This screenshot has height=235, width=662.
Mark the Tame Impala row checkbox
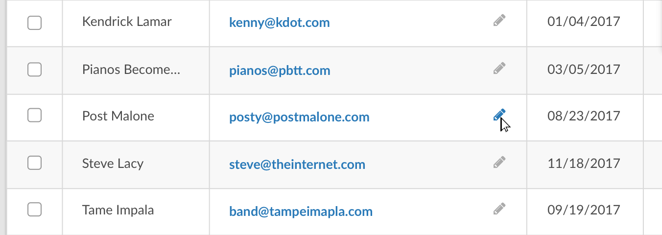click(x=34, y=210)
